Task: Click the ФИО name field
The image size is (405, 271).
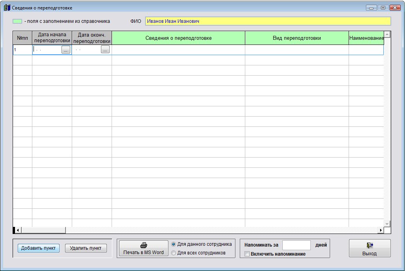Action: tap(268, 21)
